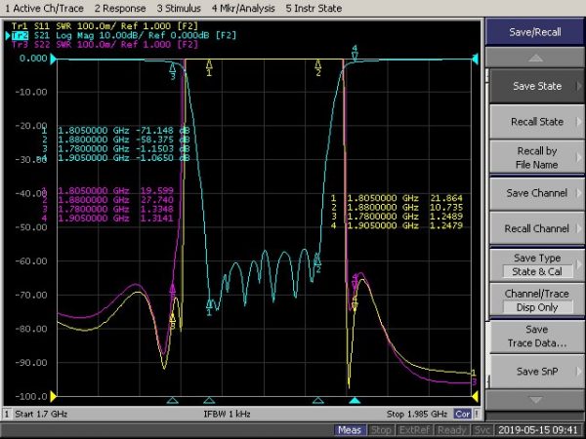Expand the Recall State submenu
The height and width of the screenshot is (439, 586).
coord(535,122)
